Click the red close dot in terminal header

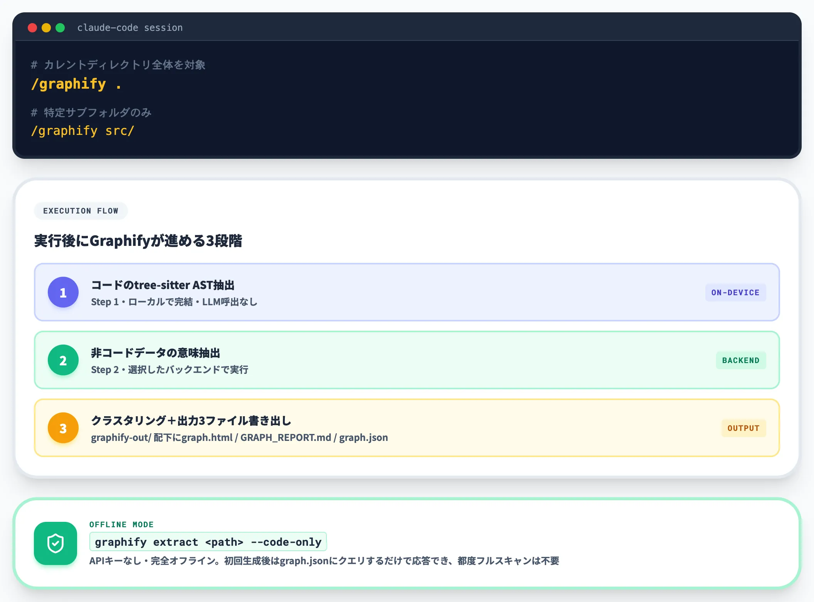point(32,28)
